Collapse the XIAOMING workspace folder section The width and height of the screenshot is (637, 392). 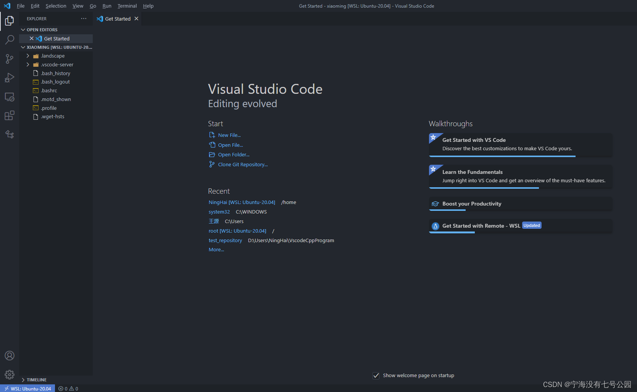tap(23, 47)
